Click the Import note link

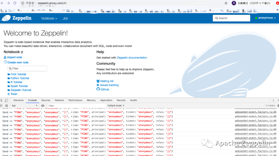15,57
